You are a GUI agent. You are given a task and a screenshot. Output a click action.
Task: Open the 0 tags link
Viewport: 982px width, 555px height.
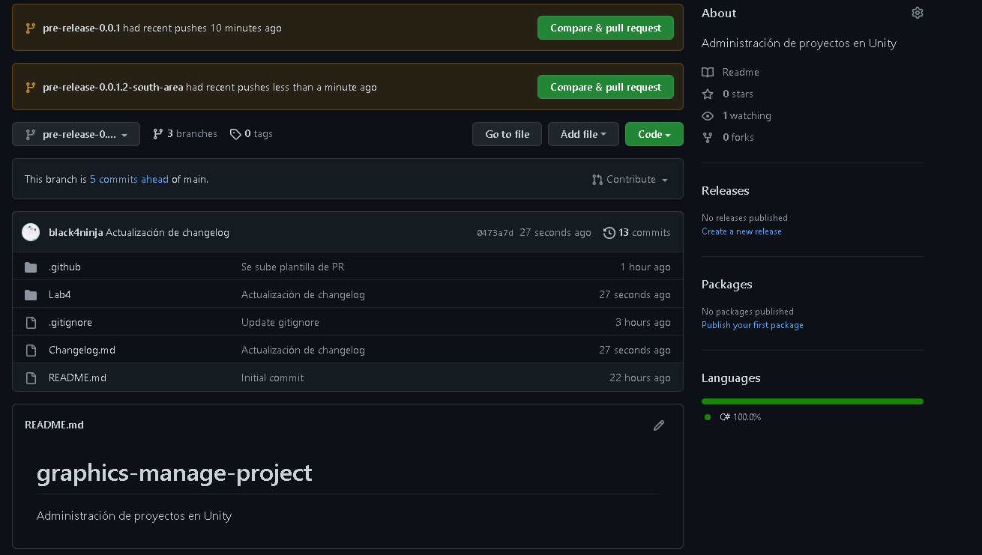coord(251,134)
